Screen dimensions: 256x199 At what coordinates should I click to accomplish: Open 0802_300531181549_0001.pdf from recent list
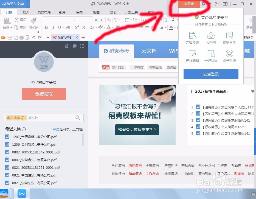36,152
